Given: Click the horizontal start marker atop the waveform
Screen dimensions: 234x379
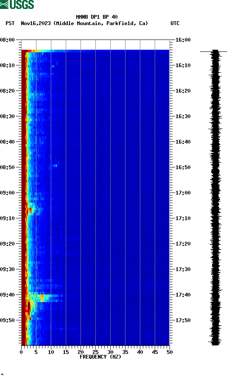Looking at the screenshot, I should 214,51.
